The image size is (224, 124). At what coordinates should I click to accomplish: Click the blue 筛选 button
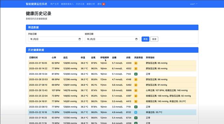(x=145, y=39)
